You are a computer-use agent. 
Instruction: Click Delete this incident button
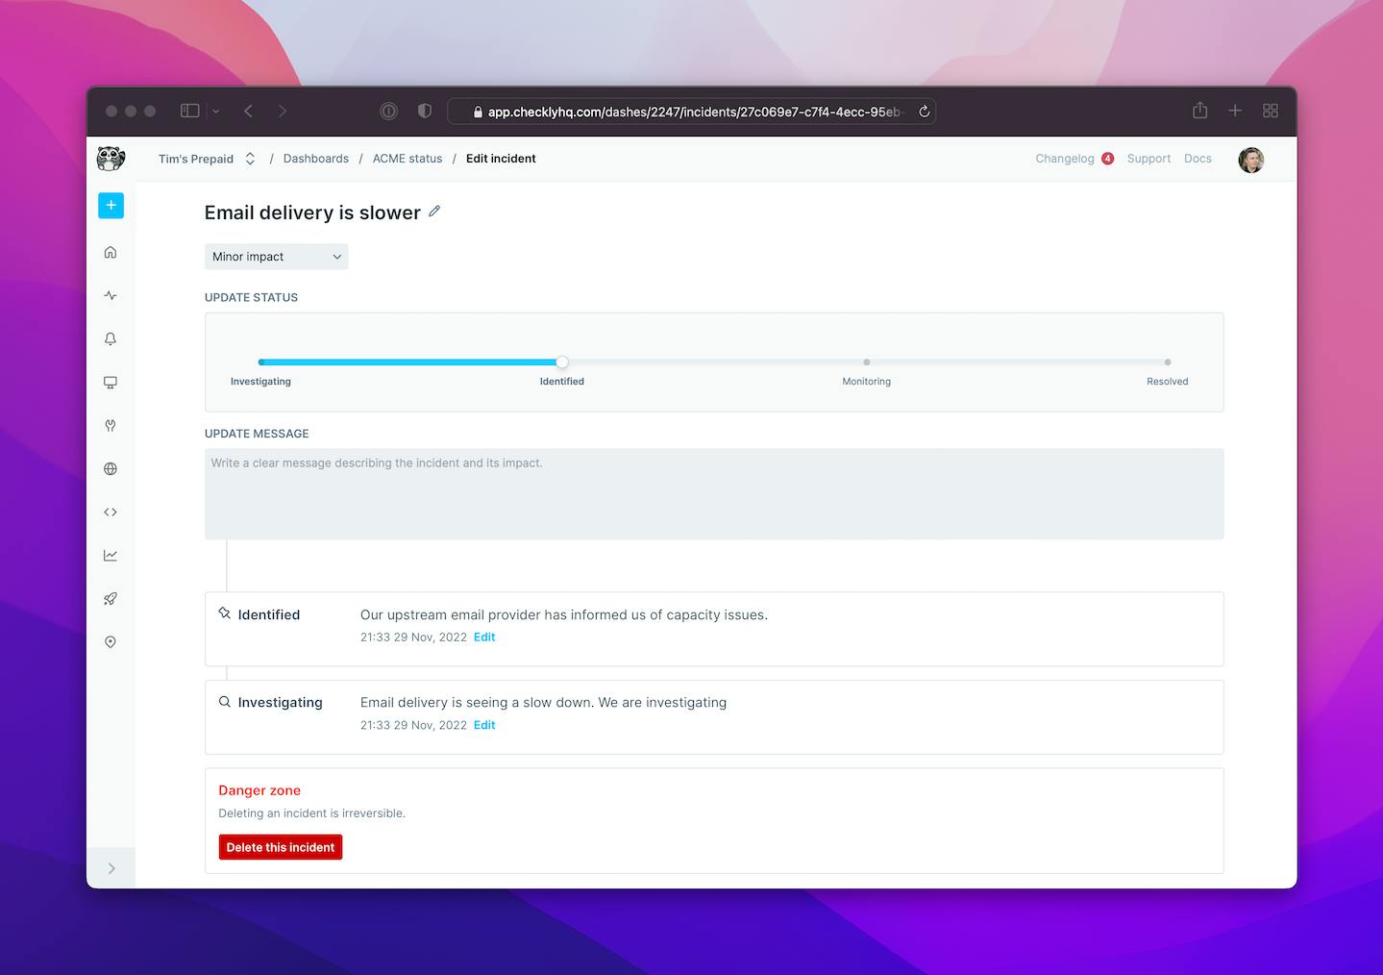(281, 847)
